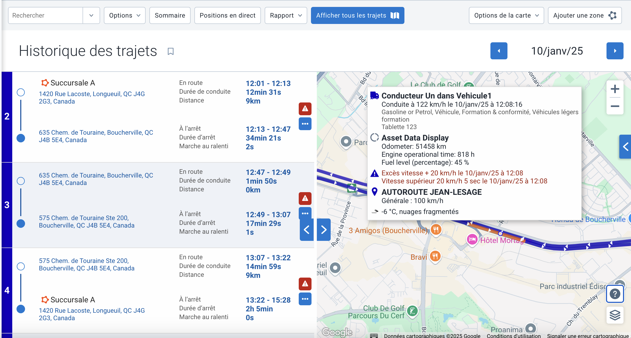Open 635 Chem. de Touraine start in trip 3
This screenshot has width=631, height=338.
pyautogui.click(x=96, y=179)
